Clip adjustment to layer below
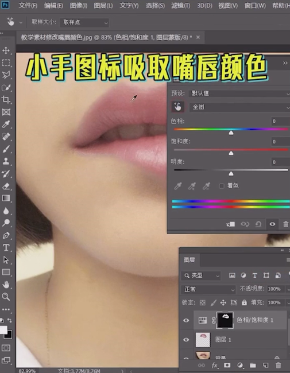This screenshot has width=290, height=373. click(x=231, y=224)
